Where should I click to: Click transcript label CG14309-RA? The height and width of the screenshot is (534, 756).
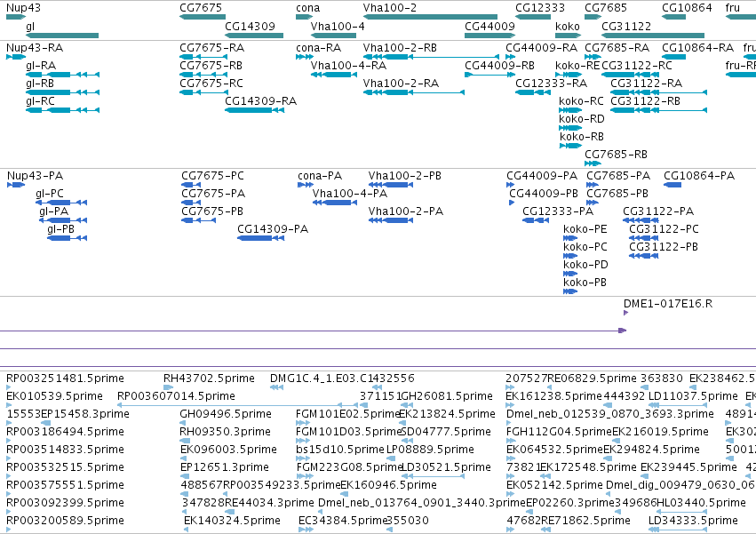pyautogui.click(x=261, y=101)
